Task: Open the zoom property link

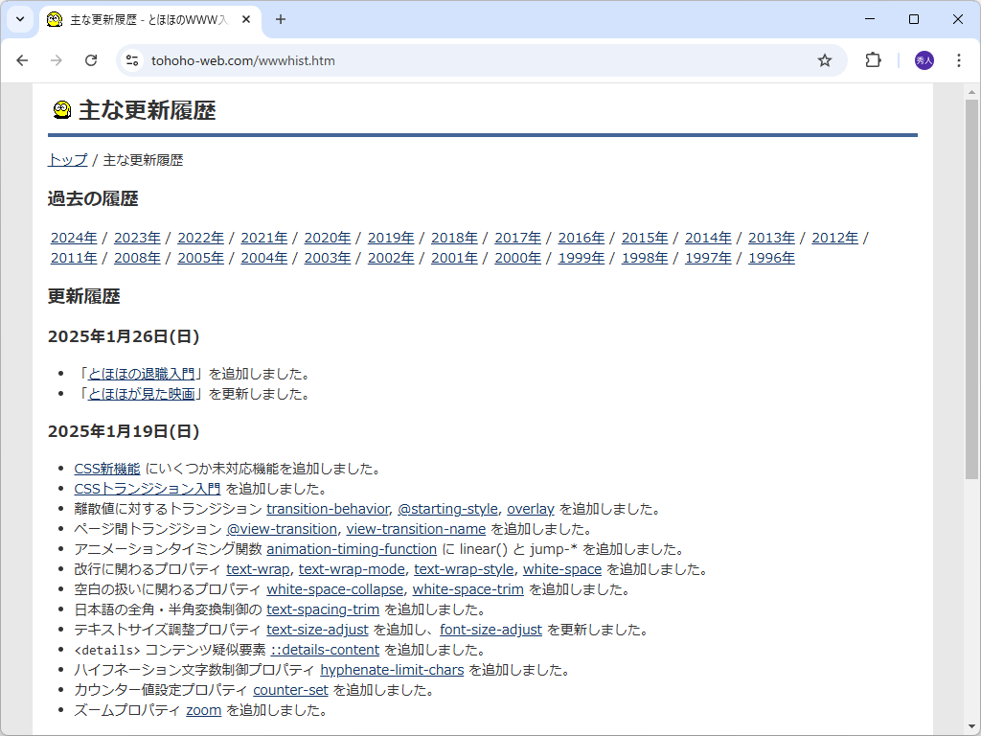Action: click(x=203, y=709)
